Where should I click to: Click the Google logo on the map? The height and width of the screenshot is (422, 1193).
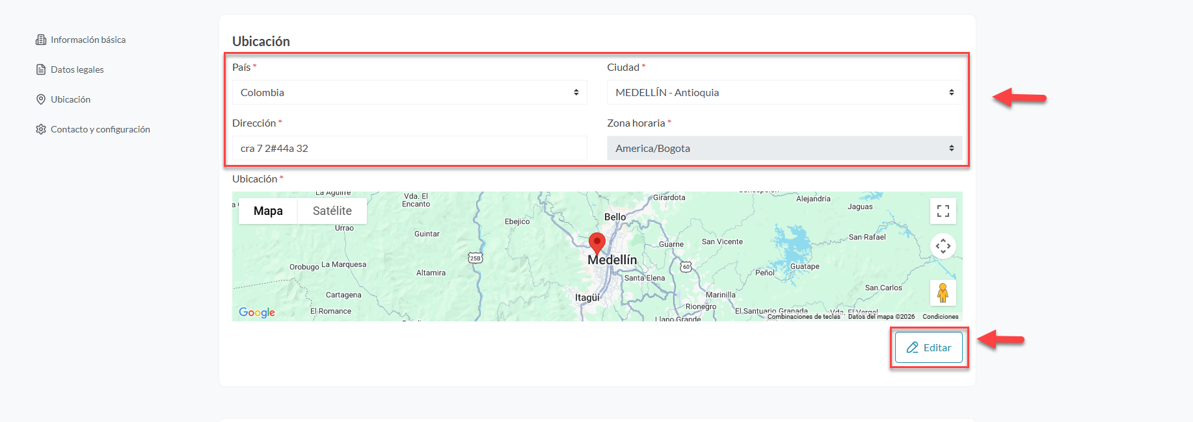pyautogui.click(x=257, y=312)
